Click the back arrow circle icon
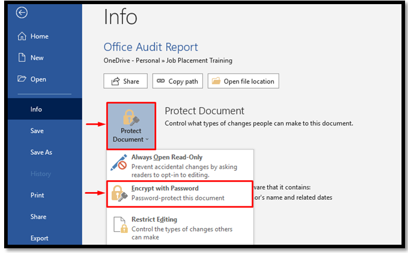The image size is (408, 253). point(22,12)
